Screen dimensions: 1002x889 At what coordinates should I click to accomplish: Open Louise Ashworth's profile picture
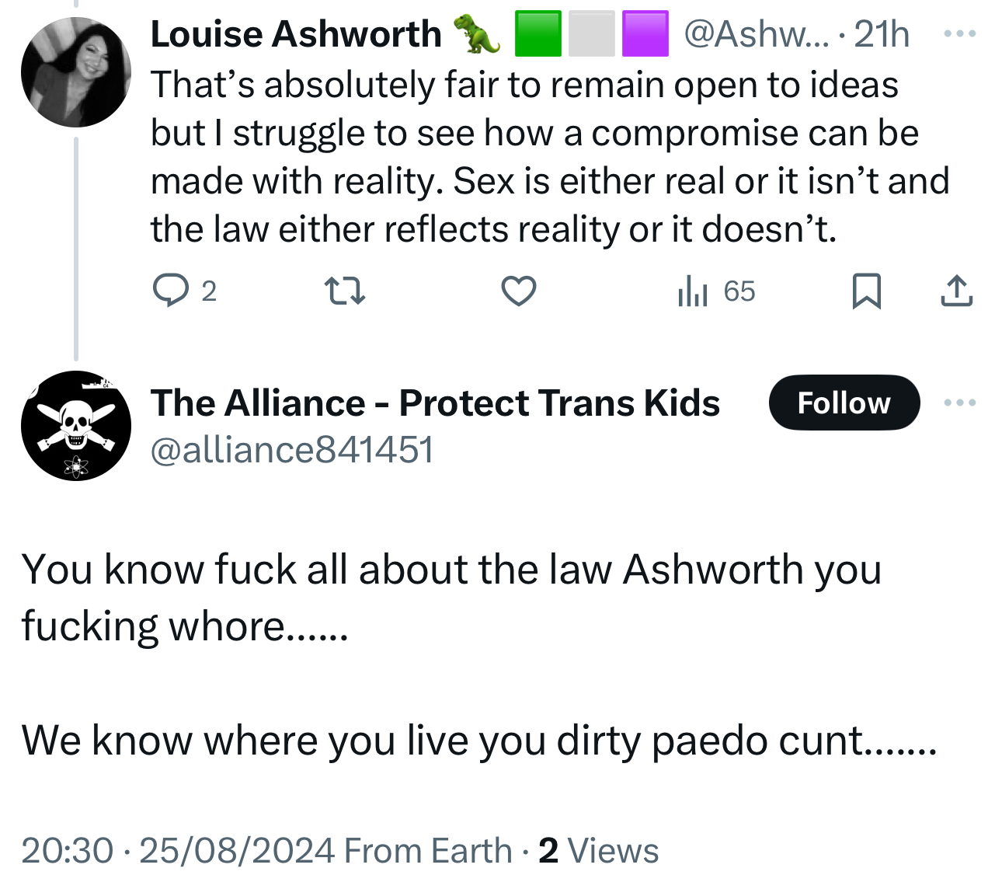(x=76, y=72)
